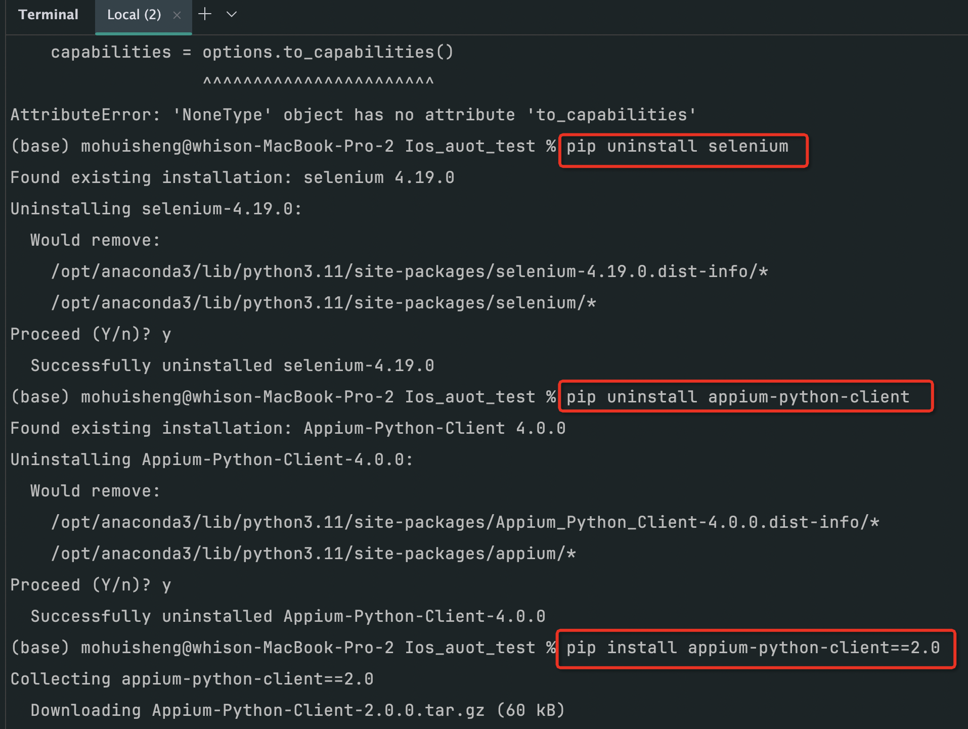The image size is (968, 729).
Task: Select the Local (2) tab
Action: tap(133, 14)
